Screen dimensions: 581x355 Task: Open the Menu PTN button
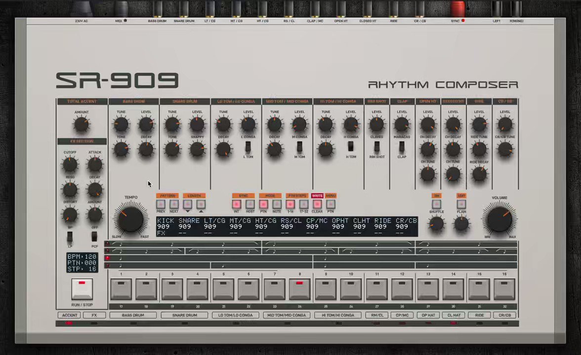(331, 204)
